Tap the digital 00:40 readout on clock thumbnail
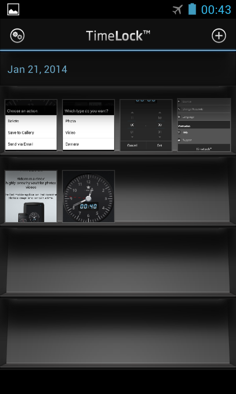This screenshot has height=394, width=236. pos(88,206)
